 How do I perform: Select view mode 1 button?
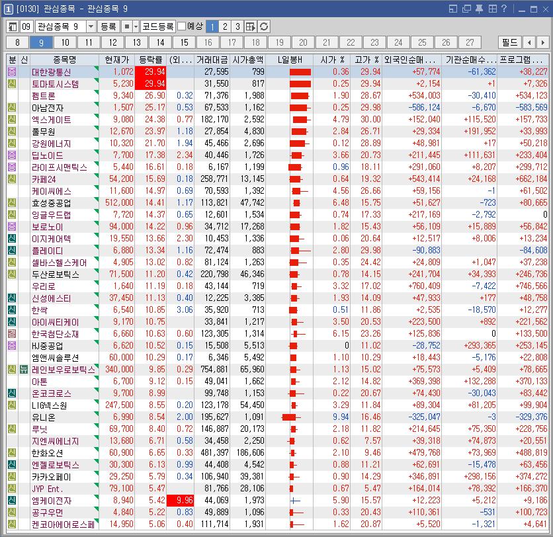[x=212, y=26]
